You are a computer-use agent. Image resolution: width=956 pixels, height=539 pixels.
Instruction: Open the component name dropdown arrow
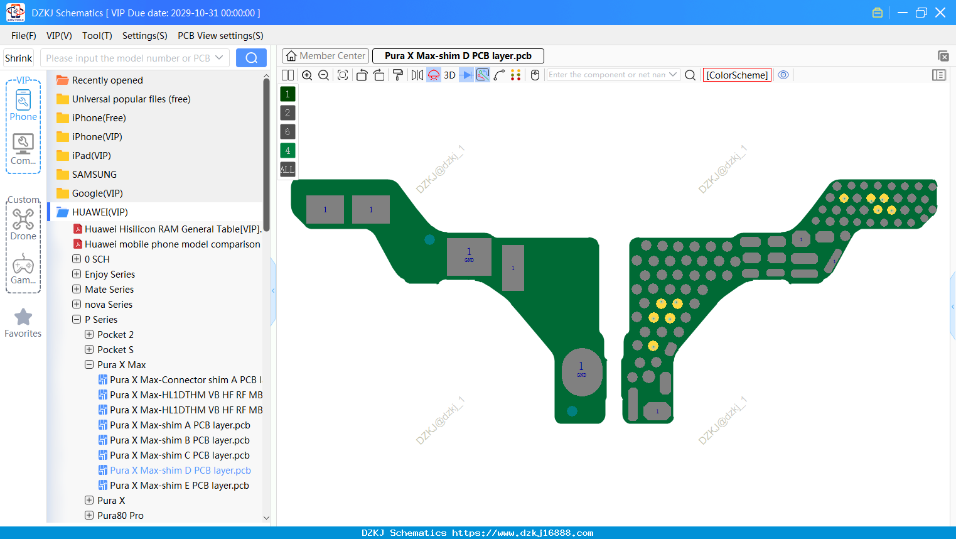[674, 75]
